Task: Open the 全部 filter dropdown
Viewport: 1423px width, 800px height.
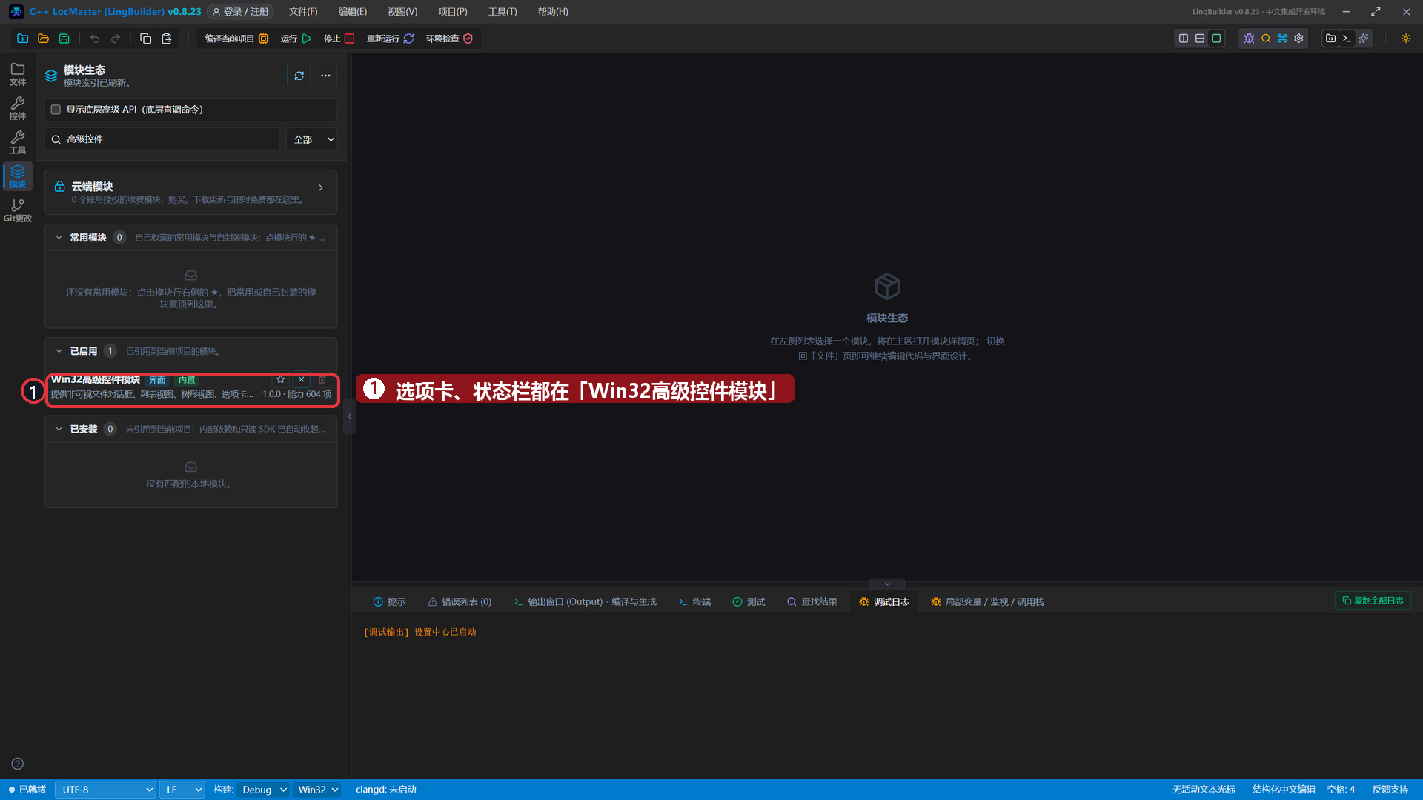Action: pyautogui.click(x=312, y=139)
